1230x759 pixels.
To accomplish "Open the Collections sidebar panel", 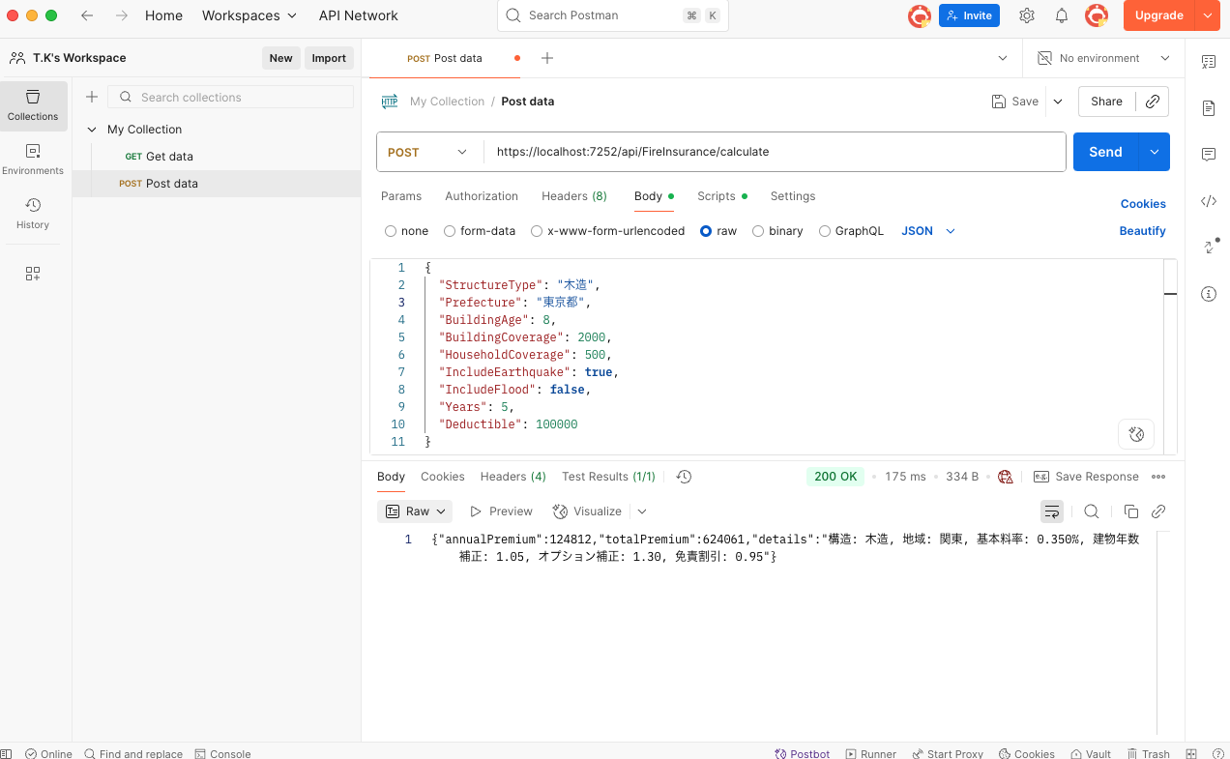I will click(x=33, y=105).
